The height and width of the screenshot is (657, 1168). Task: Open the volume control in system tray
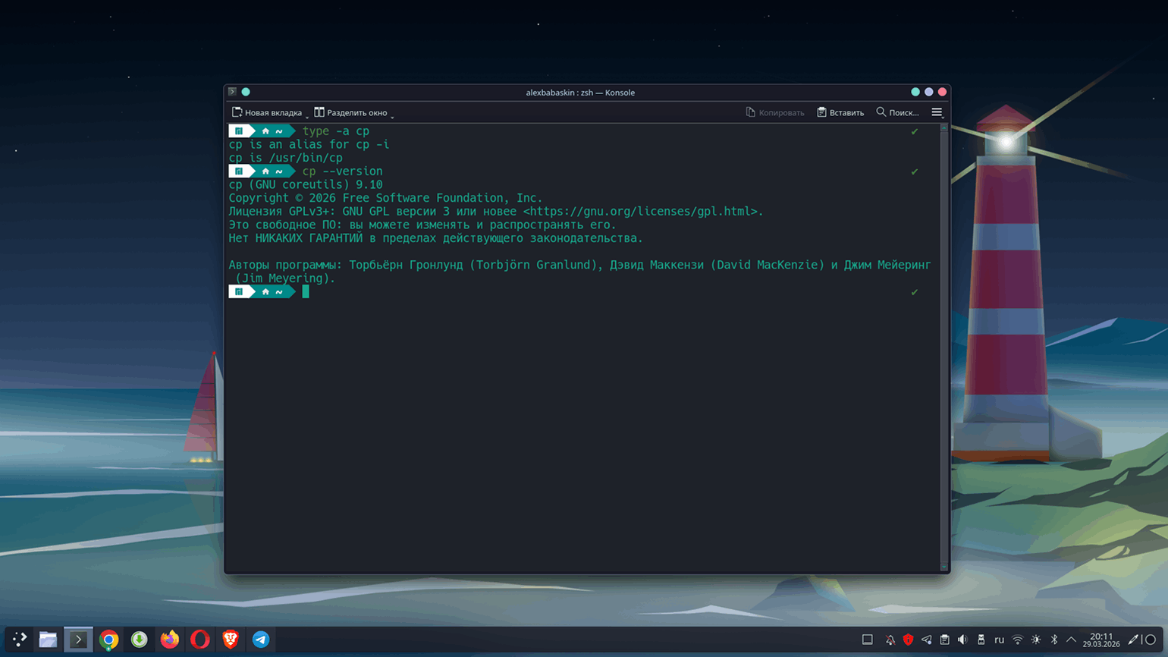(x=962, y=640)
